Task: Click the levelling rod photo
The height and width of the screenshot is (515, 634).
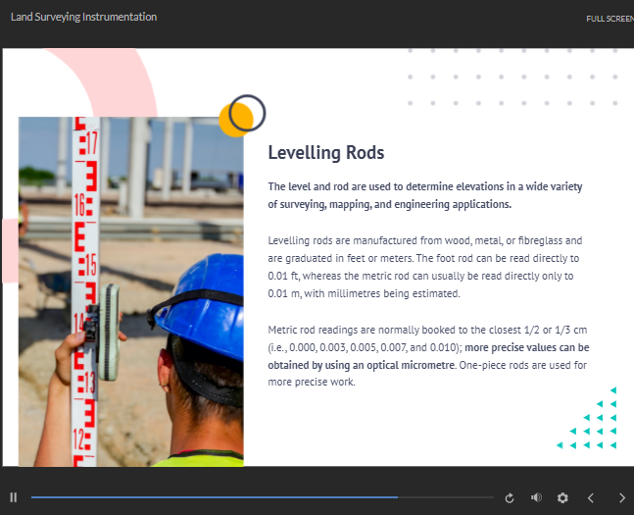Action: (x=130, y=294)
